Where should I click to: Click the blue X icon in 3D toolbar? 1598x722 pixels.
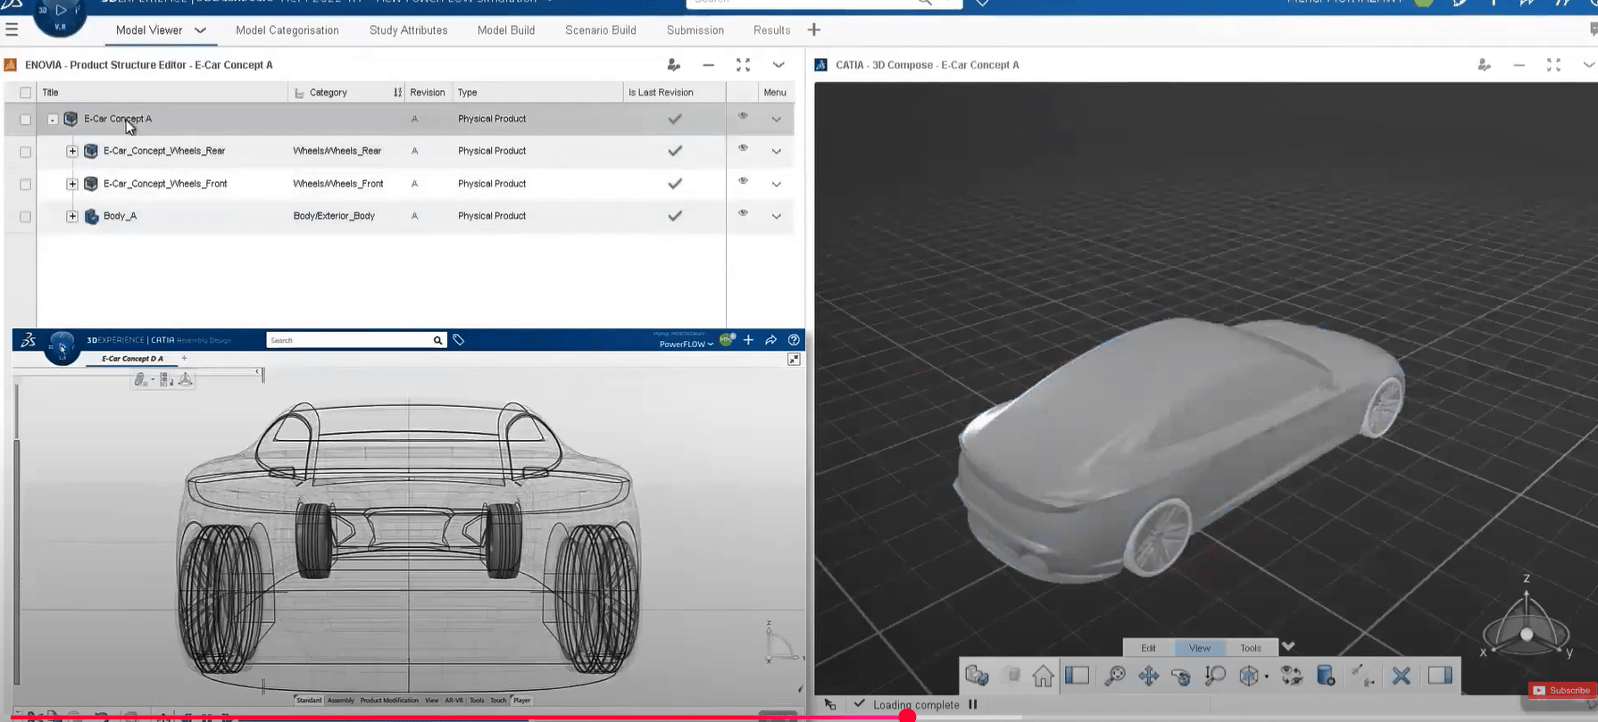click(x=1401, y=676)
